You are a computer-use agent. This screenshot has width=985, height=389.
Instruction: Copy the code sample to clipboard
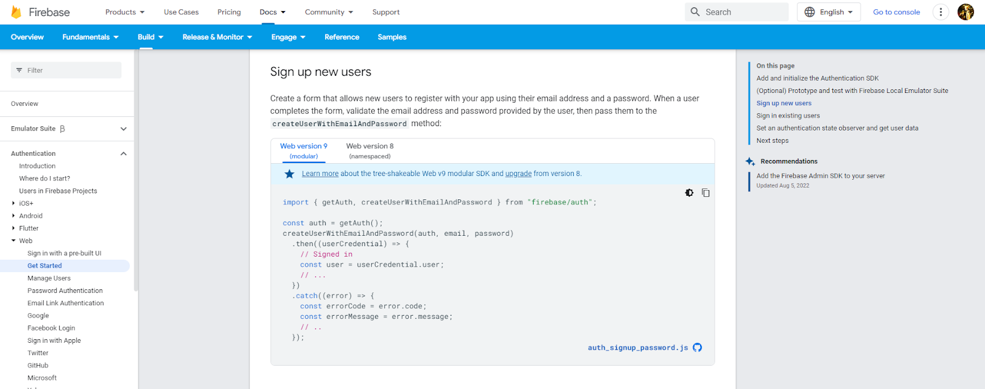click(x=706, y=193)
